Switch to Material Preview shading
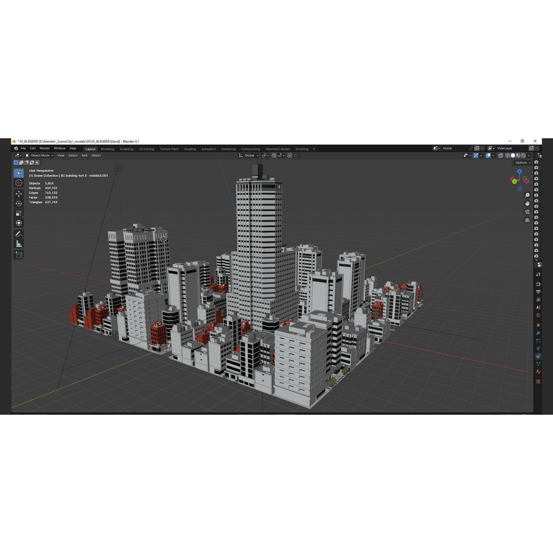The height and width of the screenshot is (553, 553). coord(518,156)
